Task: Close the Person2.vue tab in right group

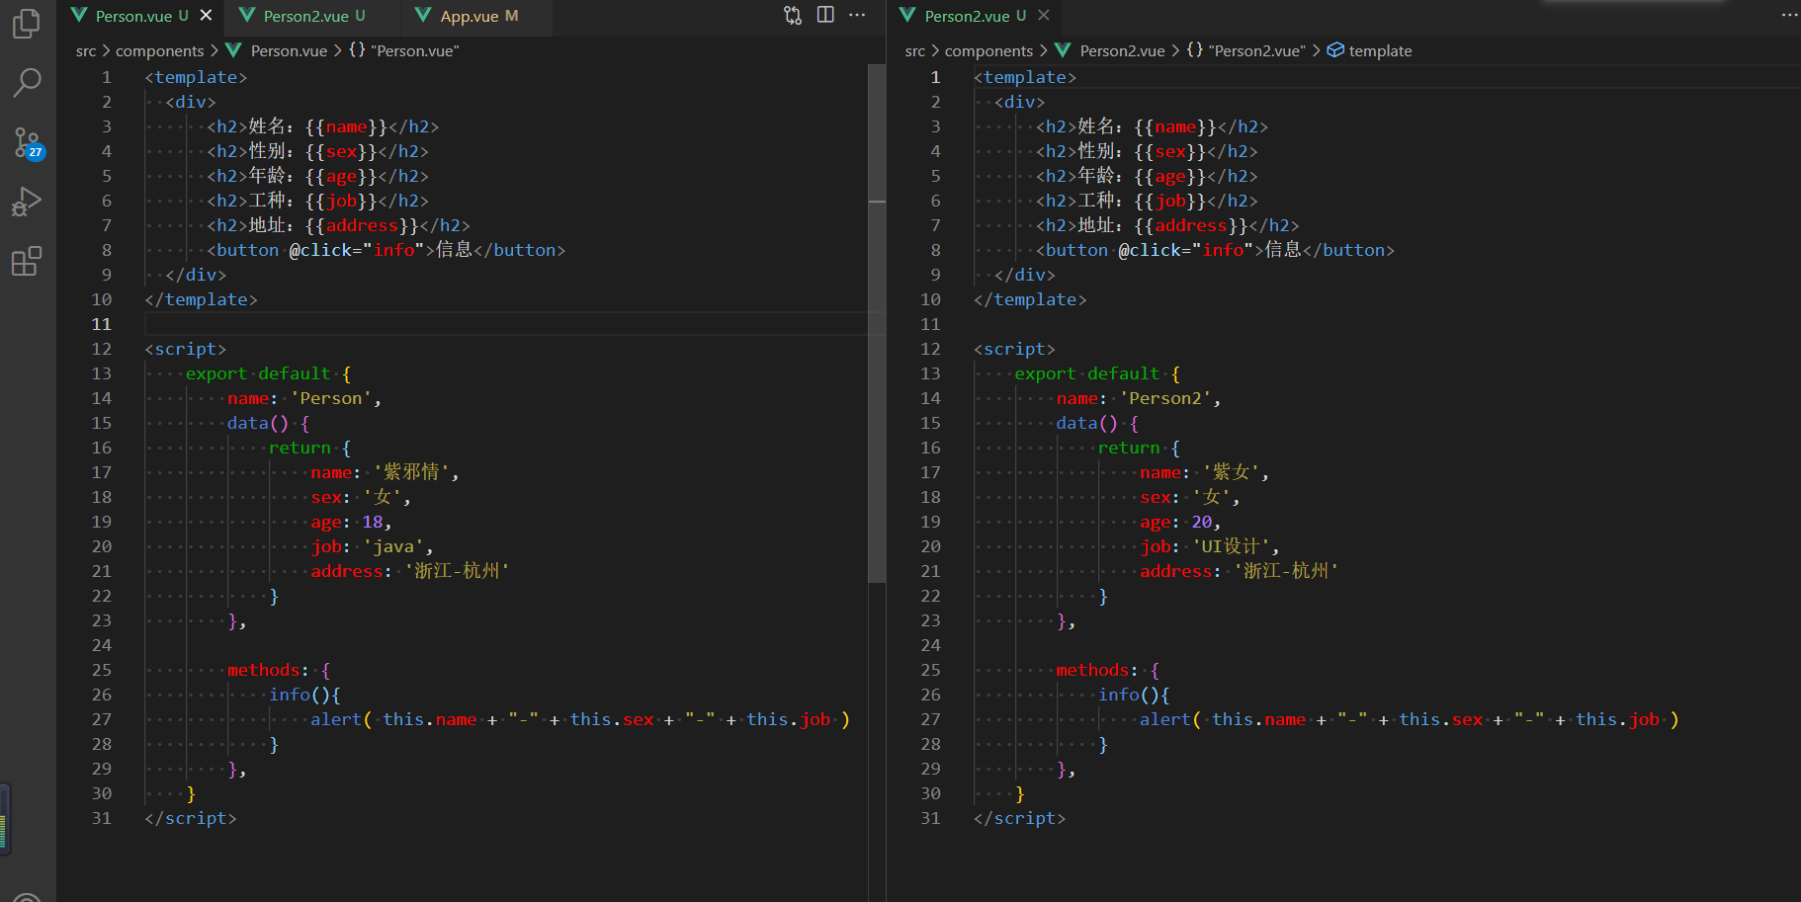Action: coord(1044,15)
